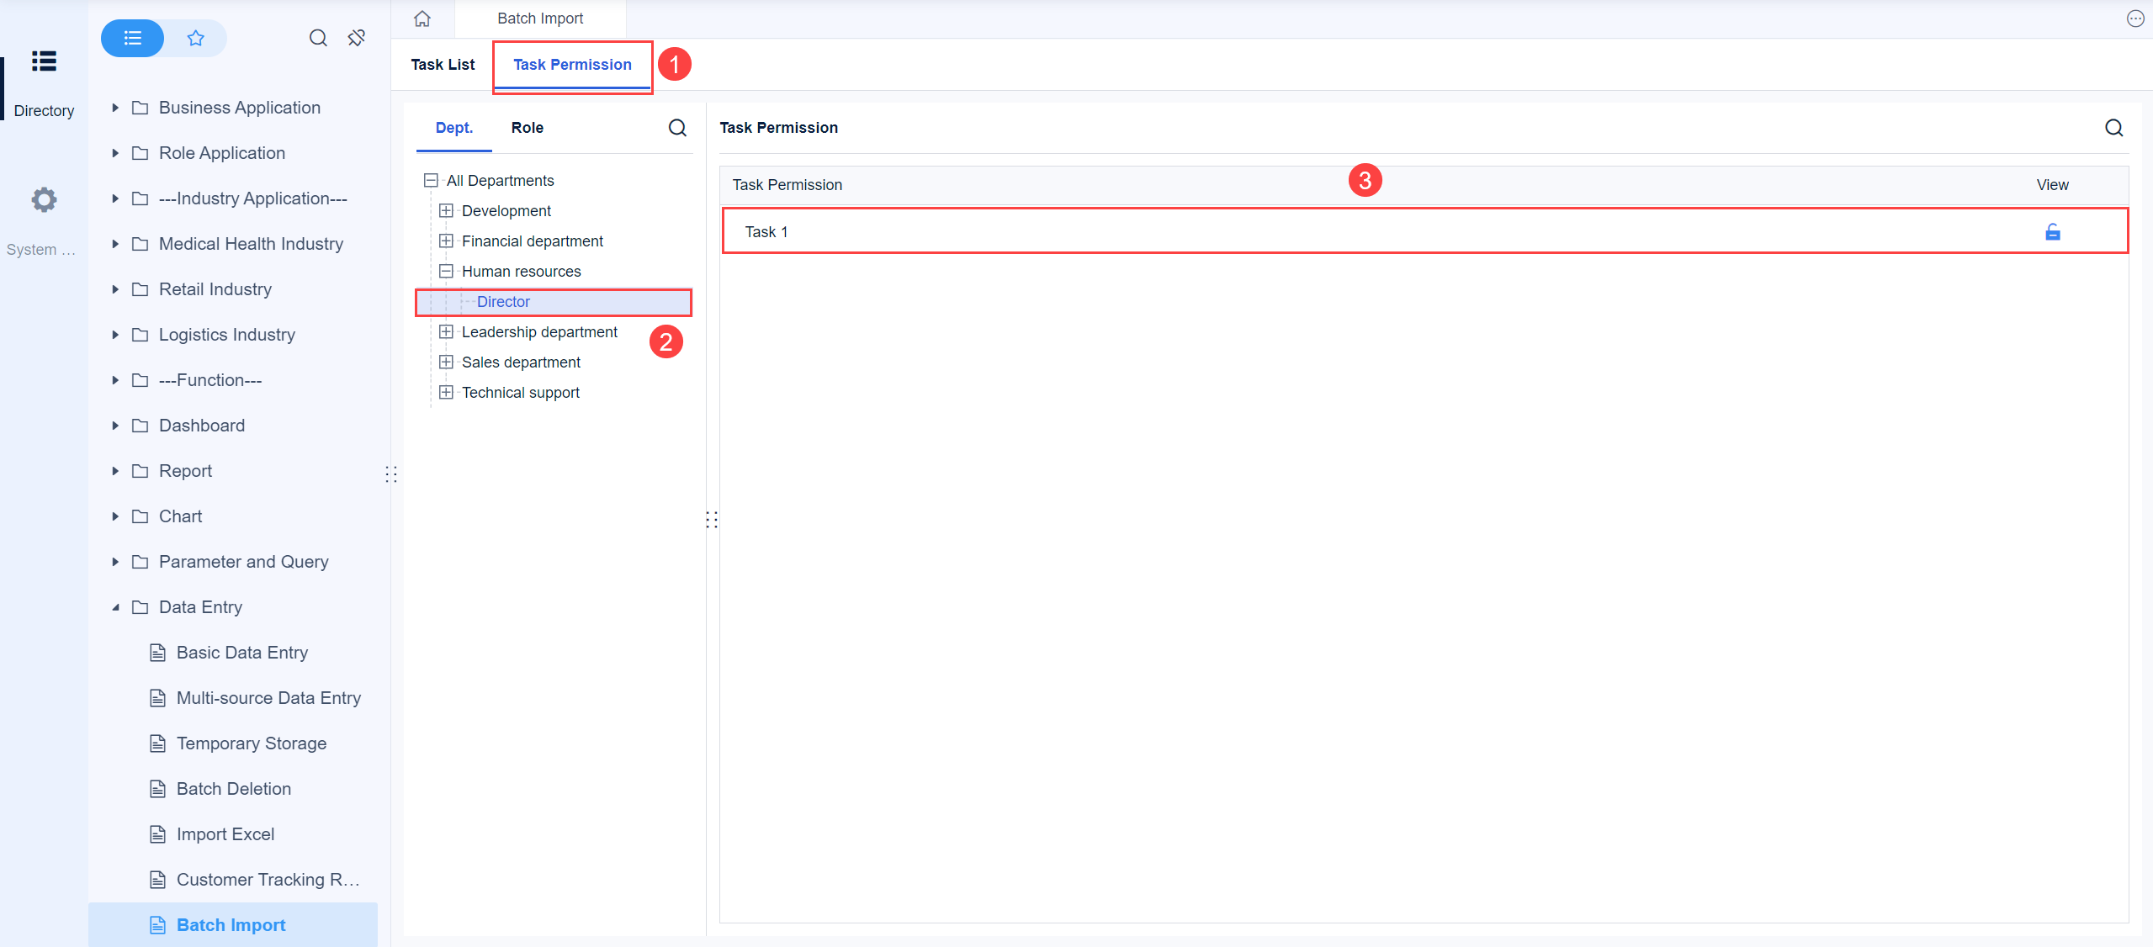The width and height of the screenshot is (2153, 947).
Task: Expand the Development department node
Action: point(446,210)
